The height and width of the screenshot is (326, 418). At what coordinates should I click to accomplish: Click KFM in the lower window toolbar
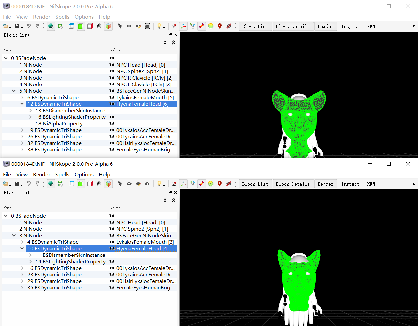[x=371, y=184]
